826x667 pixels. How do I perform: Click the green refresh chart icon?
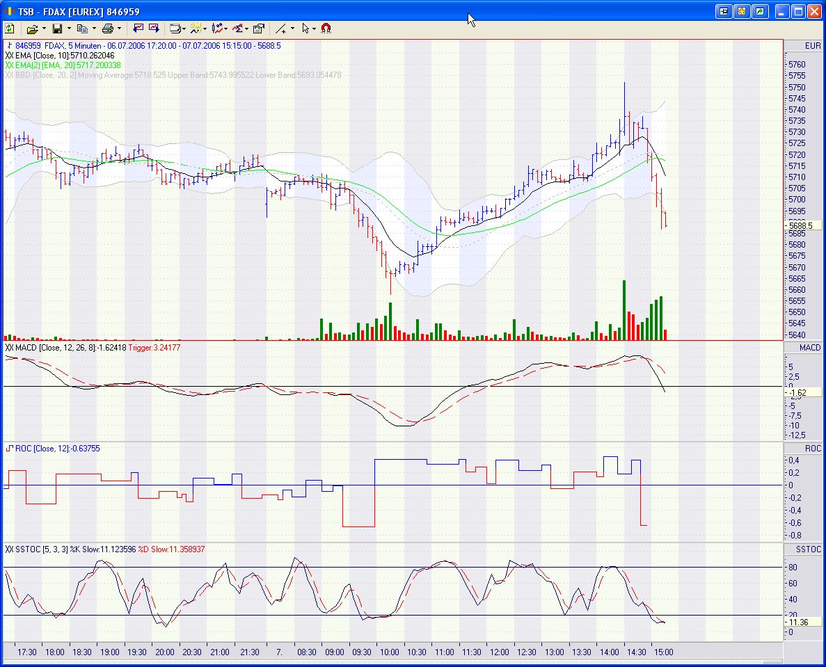pyautogui.click(x=9, y=29)
